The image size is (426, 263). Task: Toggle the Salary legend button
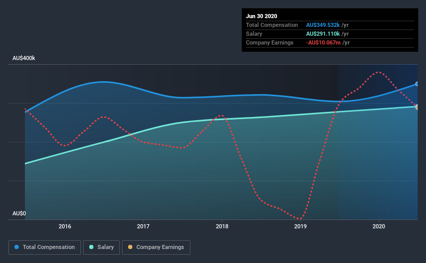pos(101,247)
